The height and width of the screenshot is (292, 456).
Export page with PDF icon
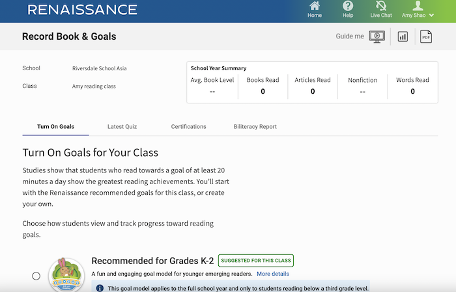click(x=426, y=36)
